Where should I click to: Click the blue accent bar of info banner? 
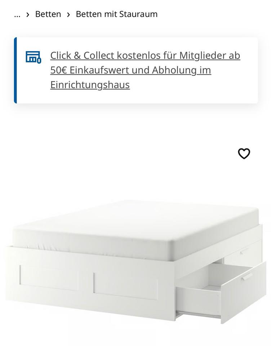15,70
